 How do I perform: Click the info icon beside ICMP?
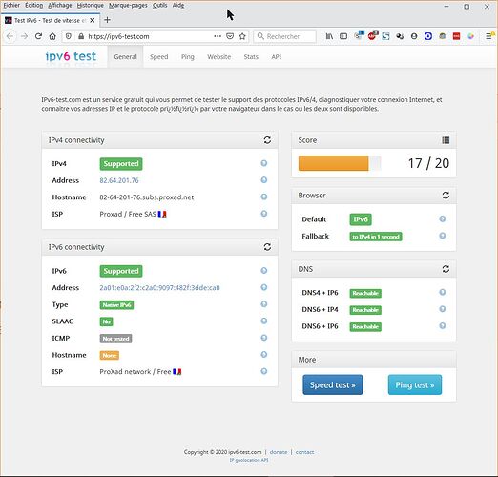264,338
